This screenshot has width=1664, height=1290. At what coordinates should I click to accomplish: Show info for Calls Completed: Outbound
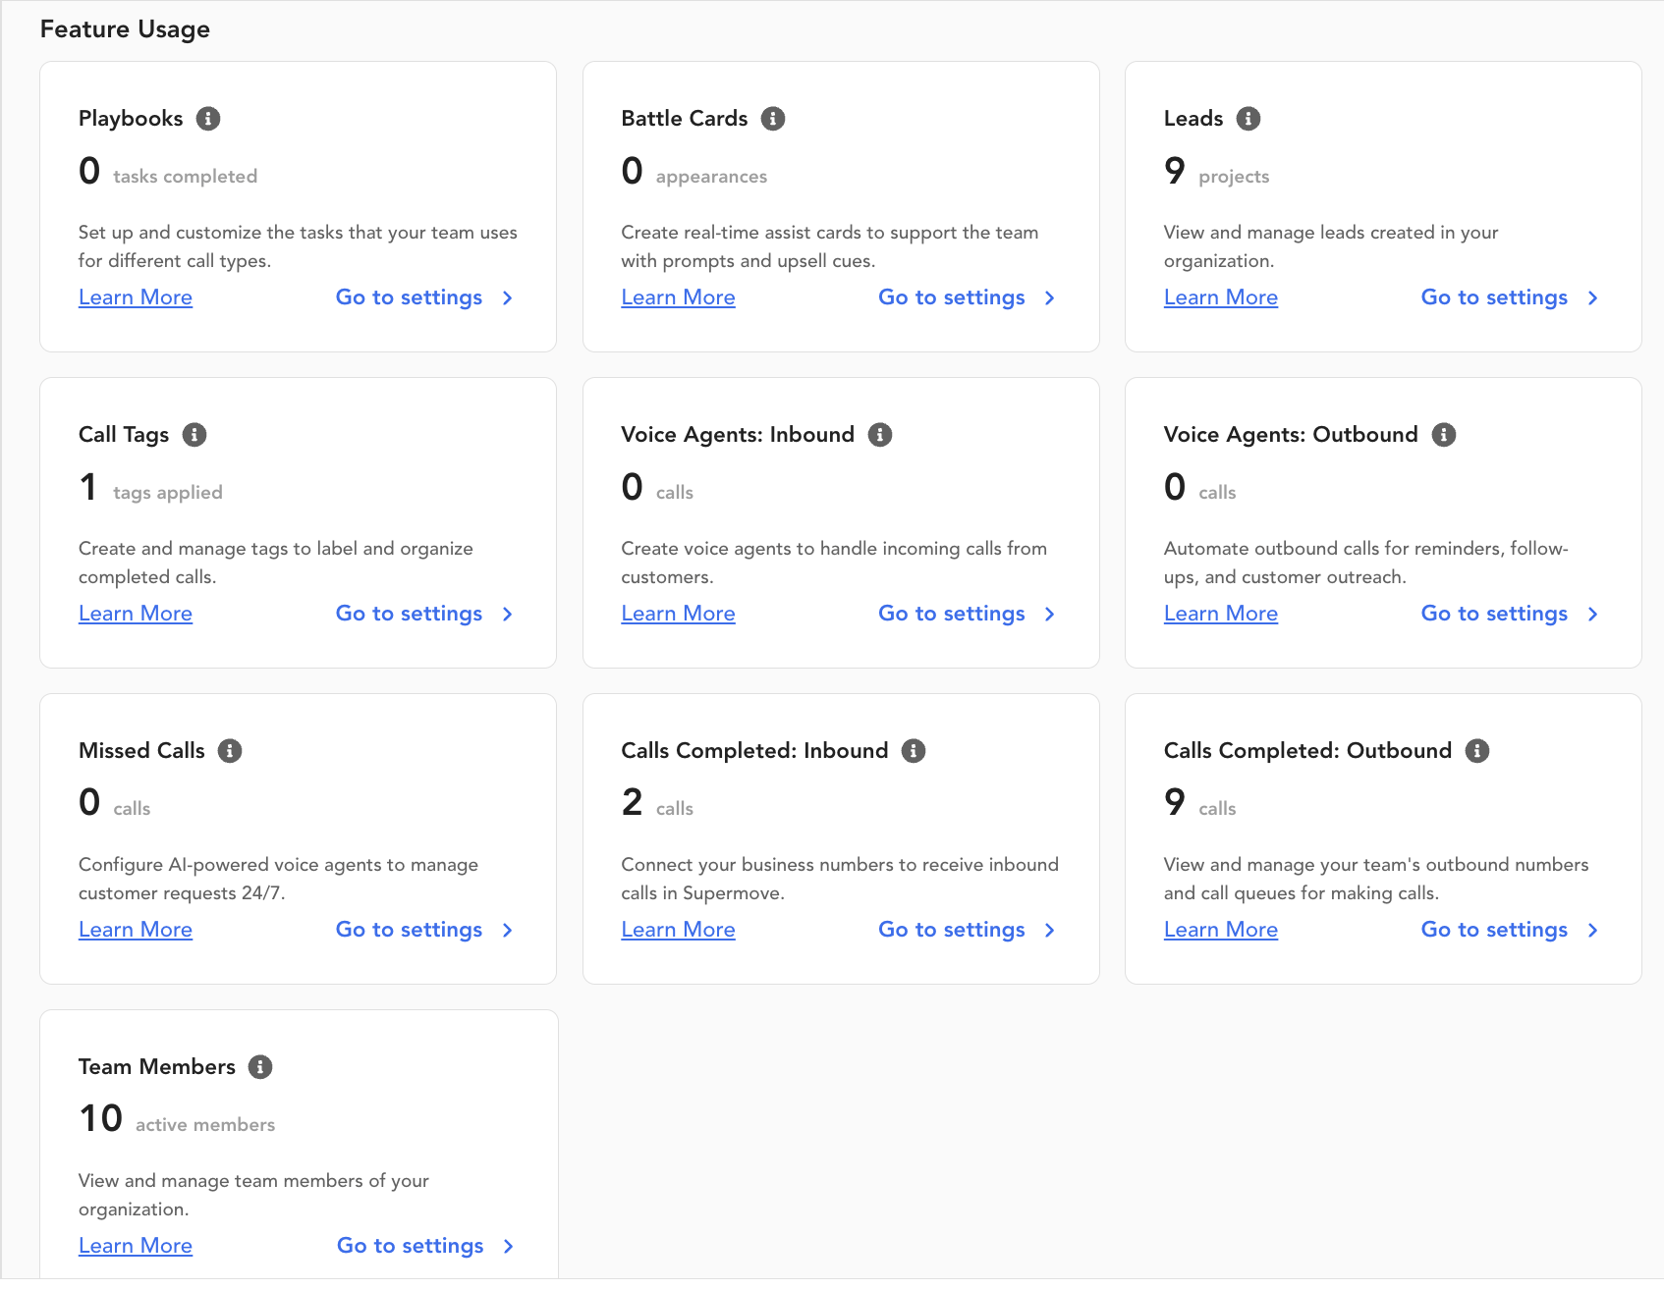click(x=1477, y=751)
